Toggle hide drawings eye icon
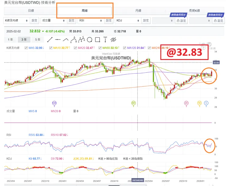This screenshot has height=186, width=226. tap(113, 40)
